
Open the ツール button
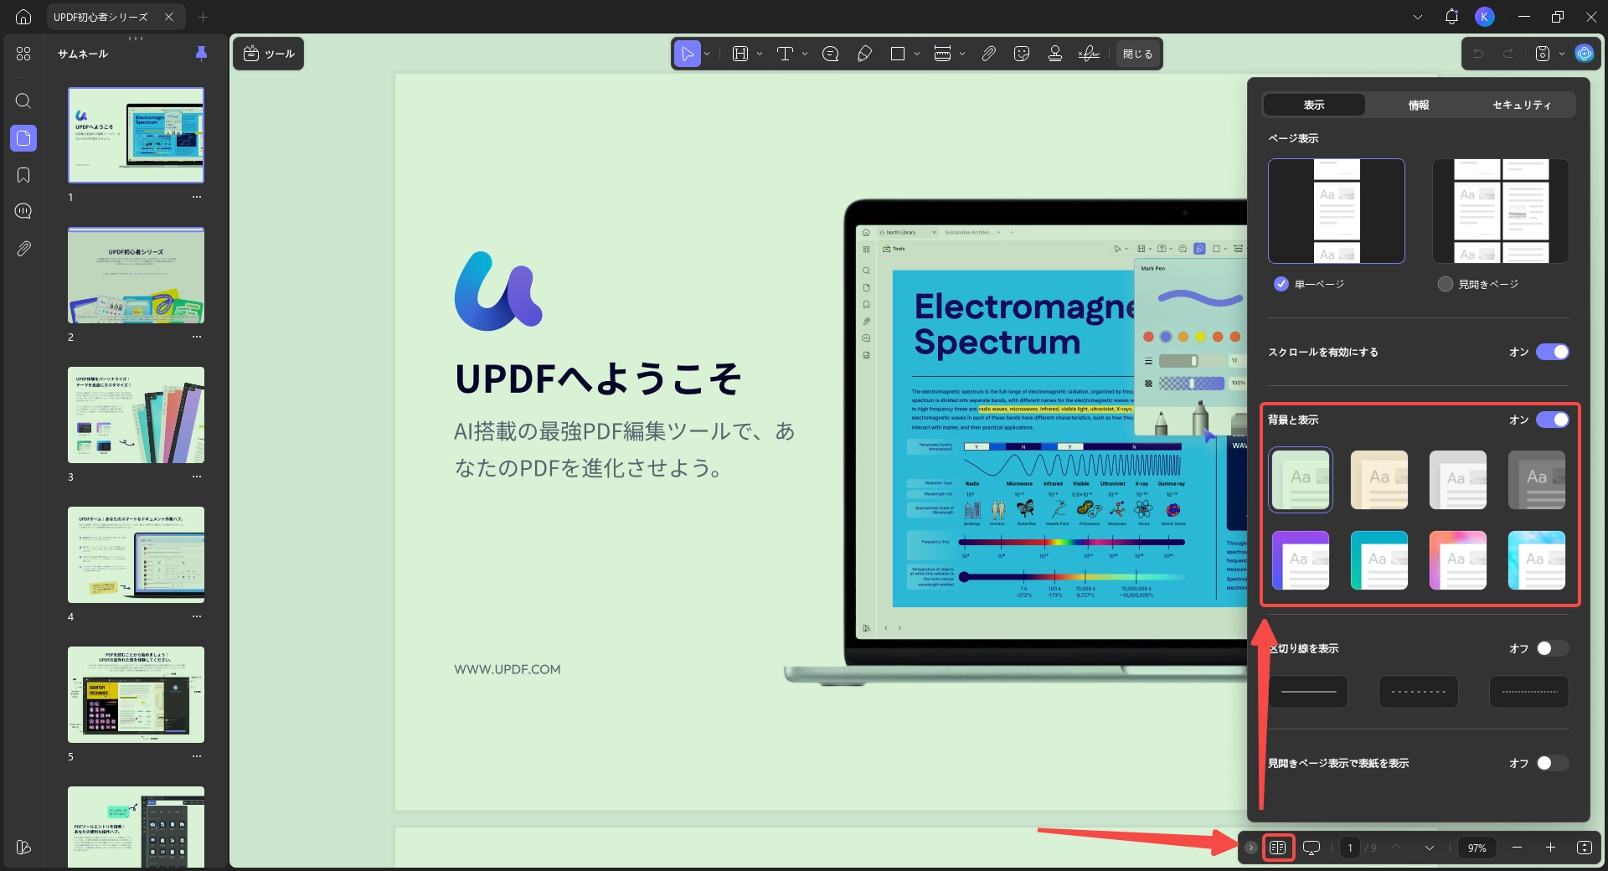269,54
